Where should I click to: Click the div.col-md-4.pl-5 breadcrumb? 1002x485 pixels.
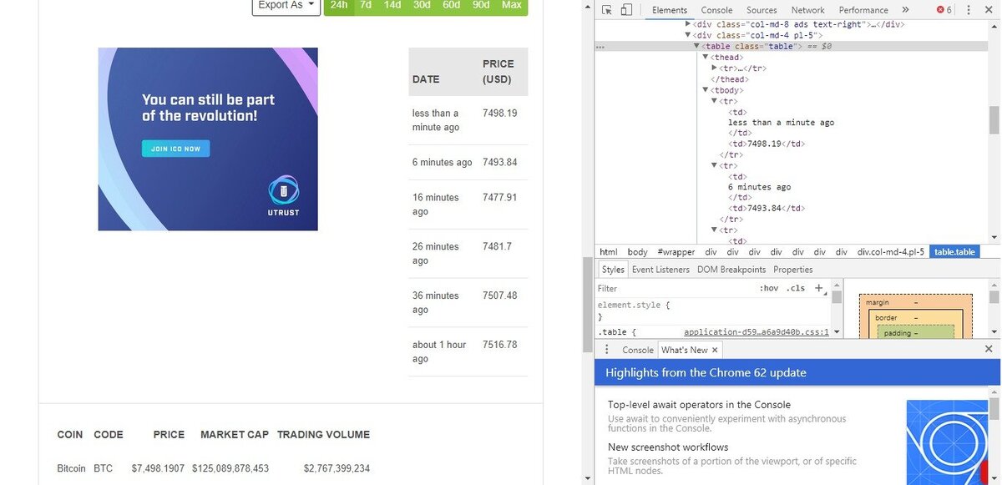coord(891,252)
